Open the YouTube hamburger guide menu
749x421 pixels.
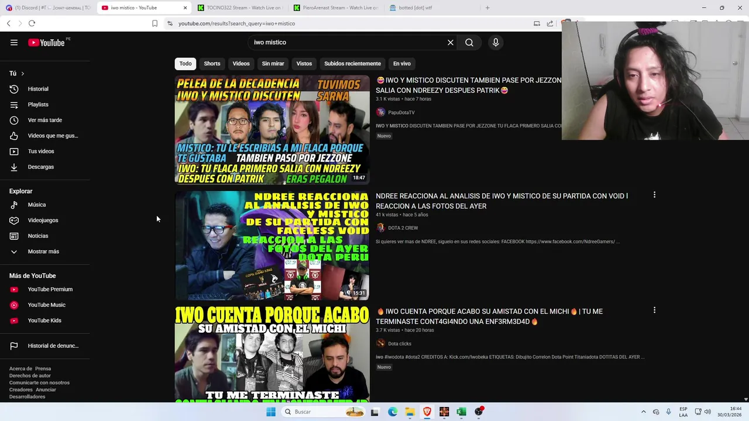tap(14, 42)
